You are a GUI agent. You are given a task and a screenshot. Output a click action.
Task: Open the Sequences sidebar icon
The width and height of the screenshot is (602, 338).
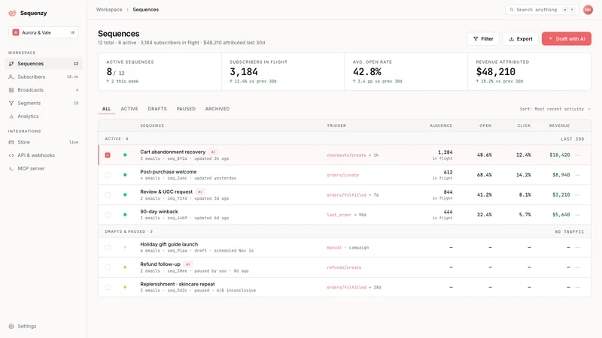click(11, 64)
